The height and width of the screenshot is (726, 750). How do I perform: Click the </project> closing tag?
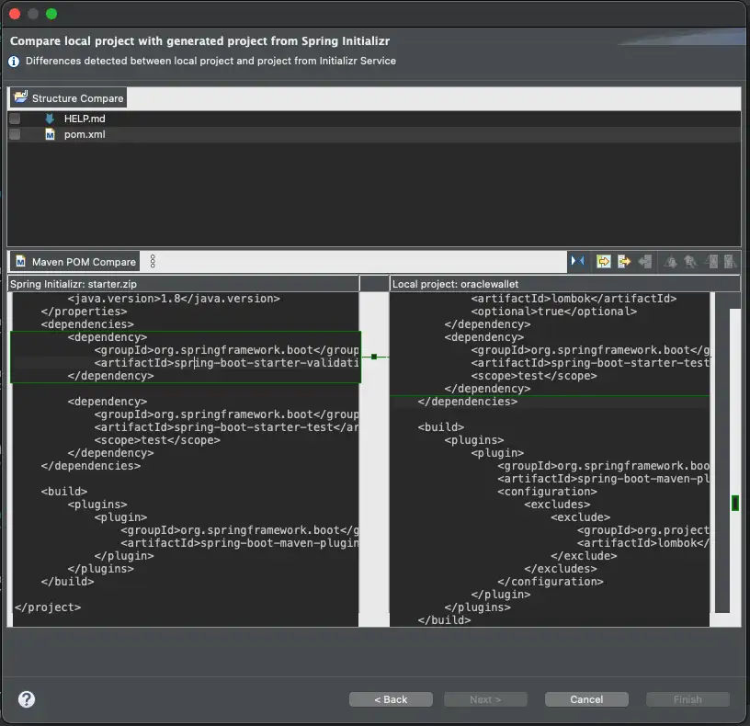tap(48, 607)
